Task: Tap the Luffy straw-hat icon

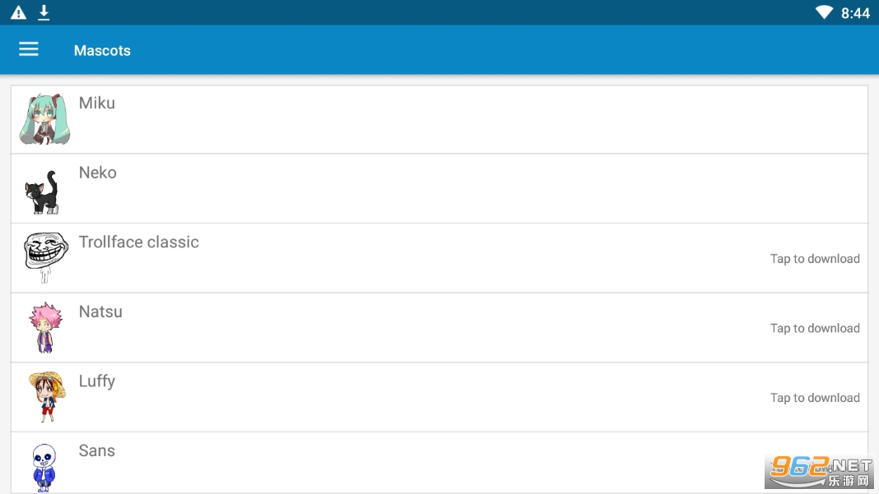Action: (x=45, y=396)
